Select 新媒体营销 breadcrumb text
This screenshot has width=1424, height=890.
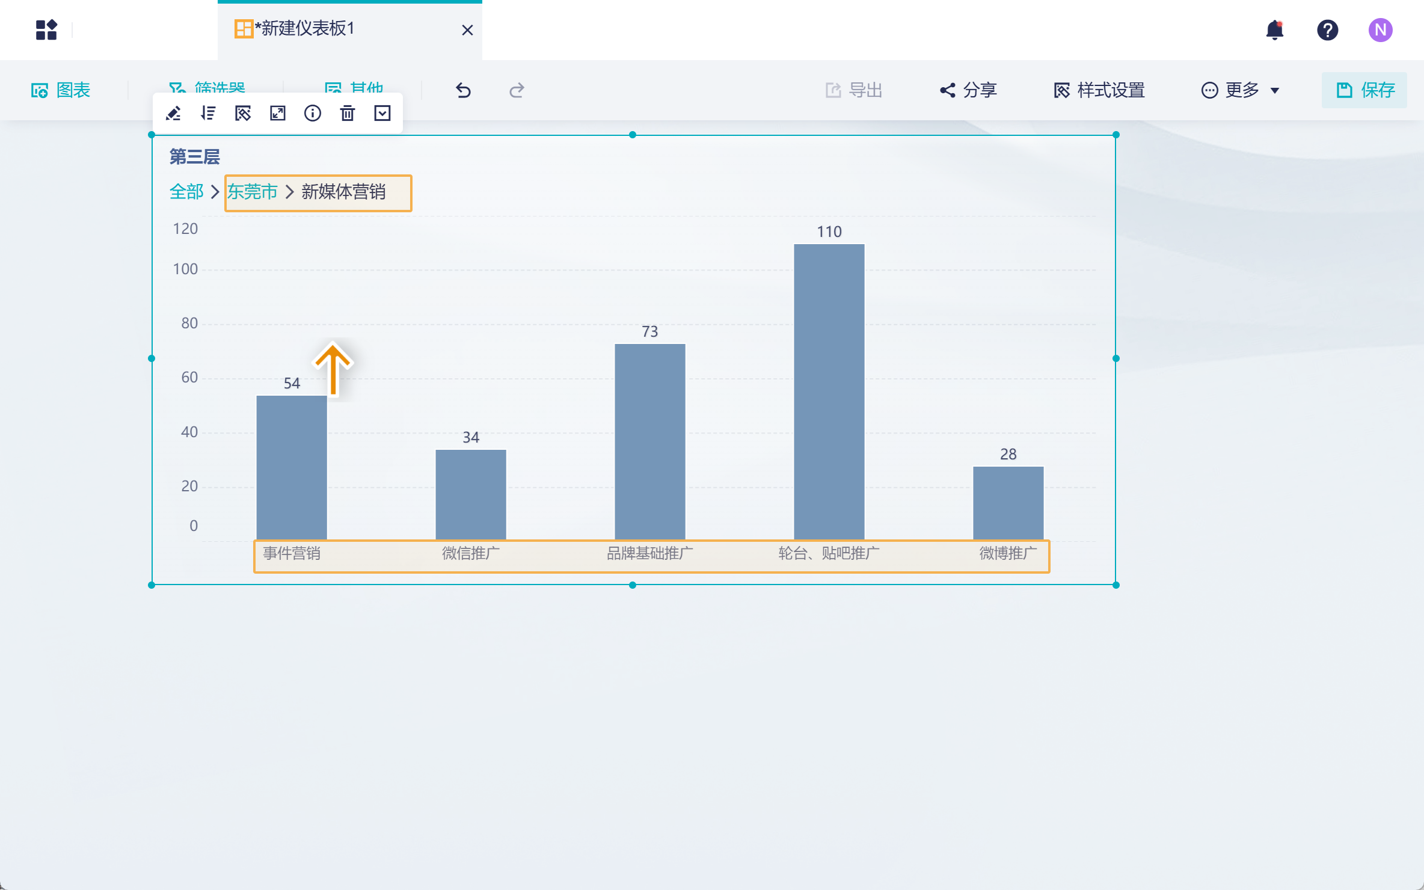(343, 192)
